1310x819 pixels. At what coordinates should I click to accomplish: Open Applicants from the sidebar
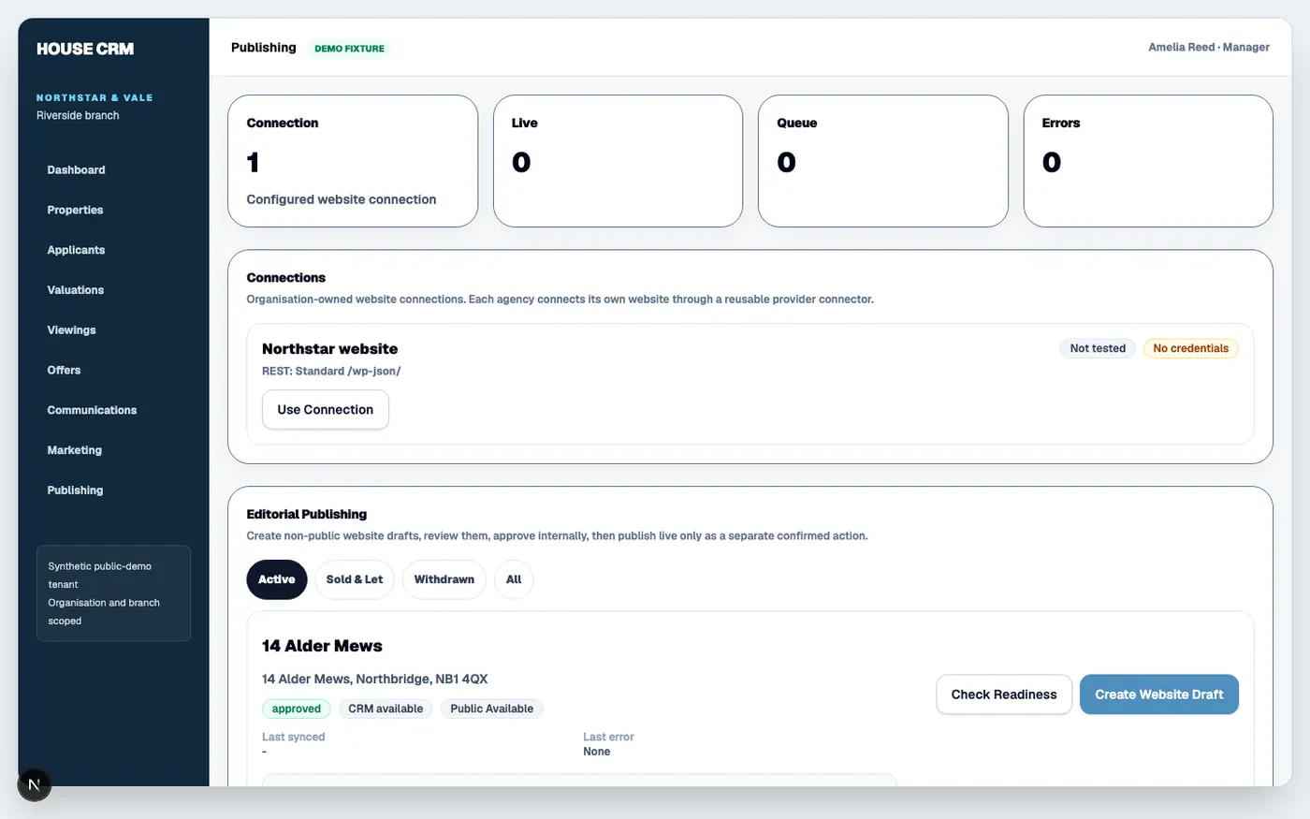click(76, 251)
